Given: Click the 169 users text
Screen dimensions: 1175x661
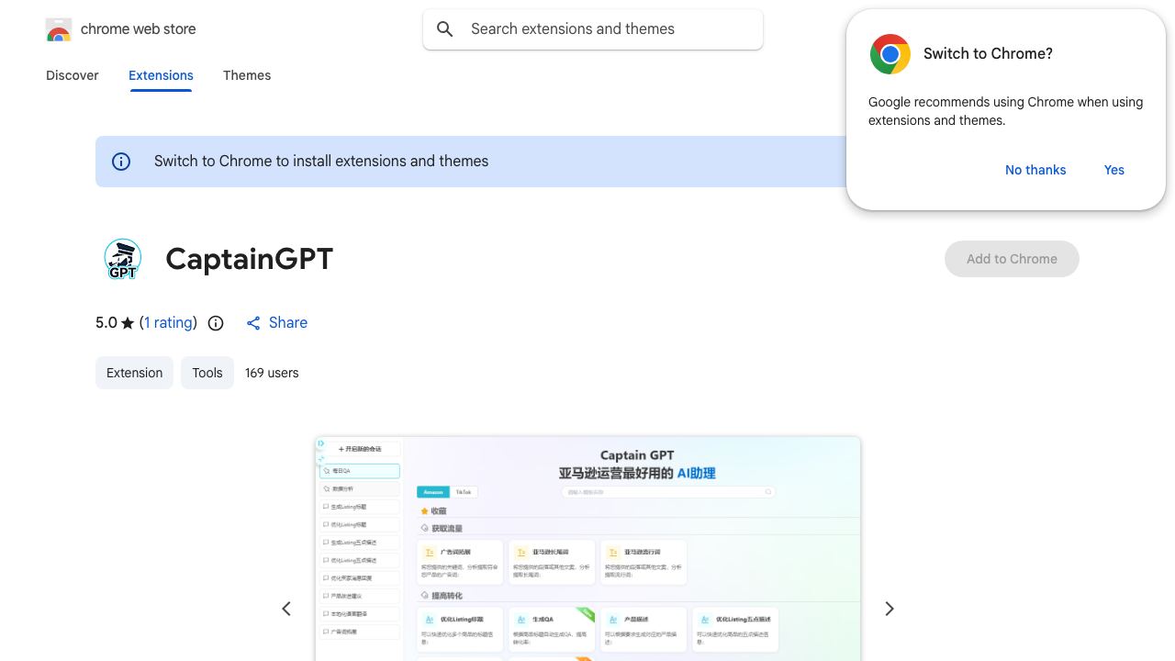Looking at the screenshot, I should pos(272,373).
